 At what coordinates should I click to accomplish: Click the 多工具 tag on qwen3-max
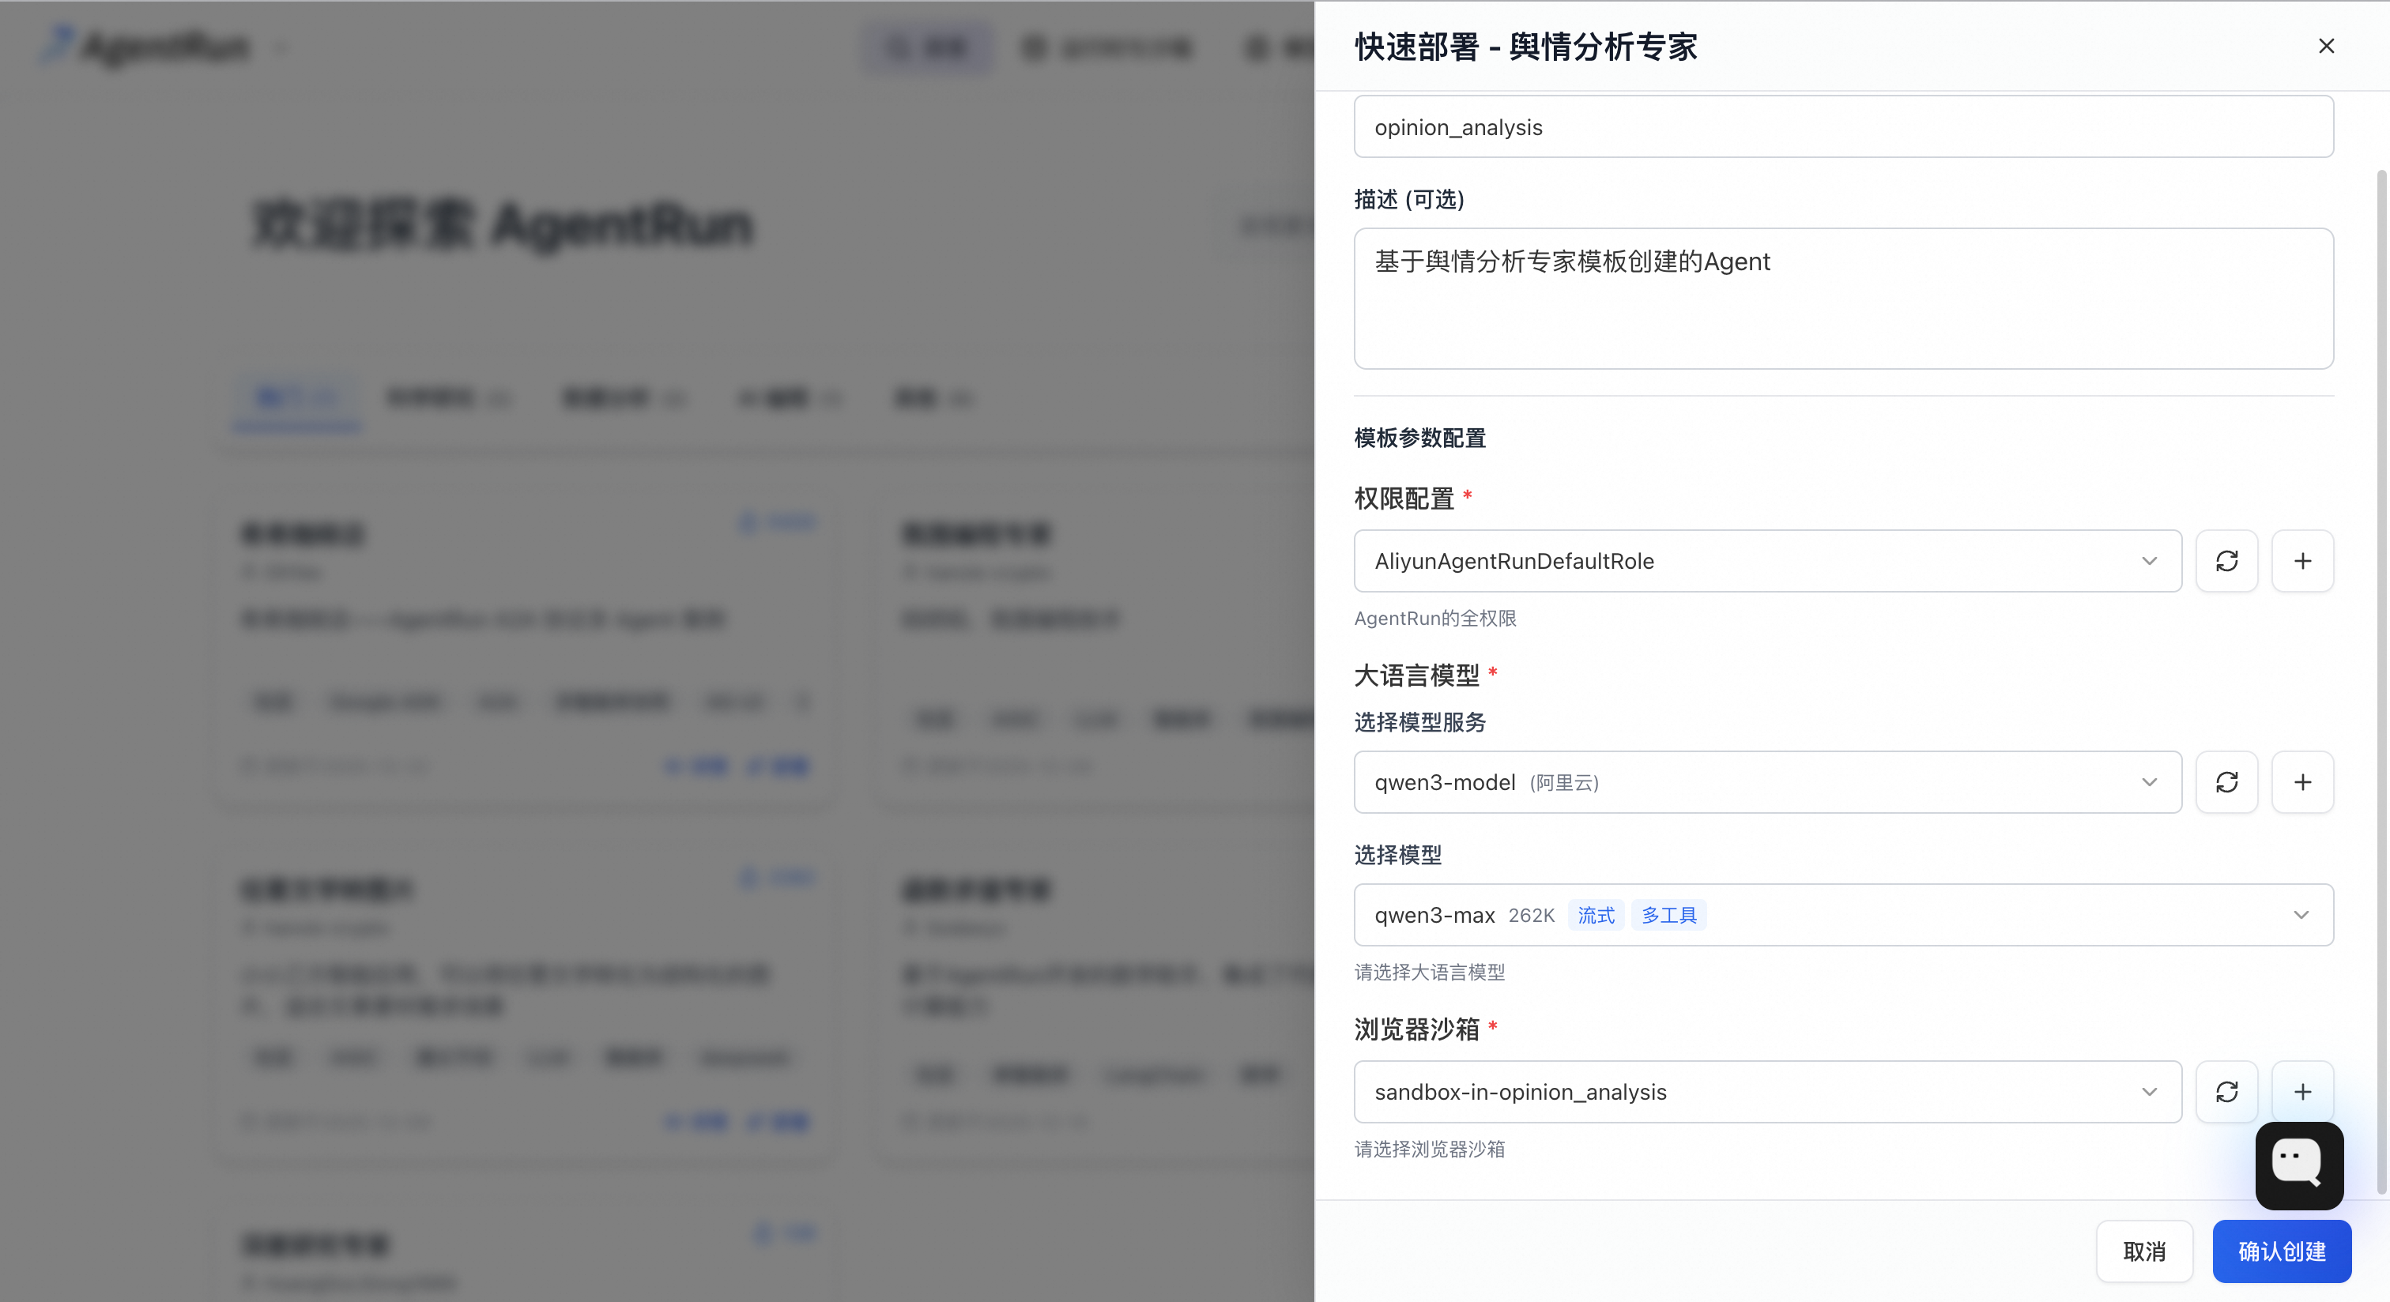[1669, 916]
